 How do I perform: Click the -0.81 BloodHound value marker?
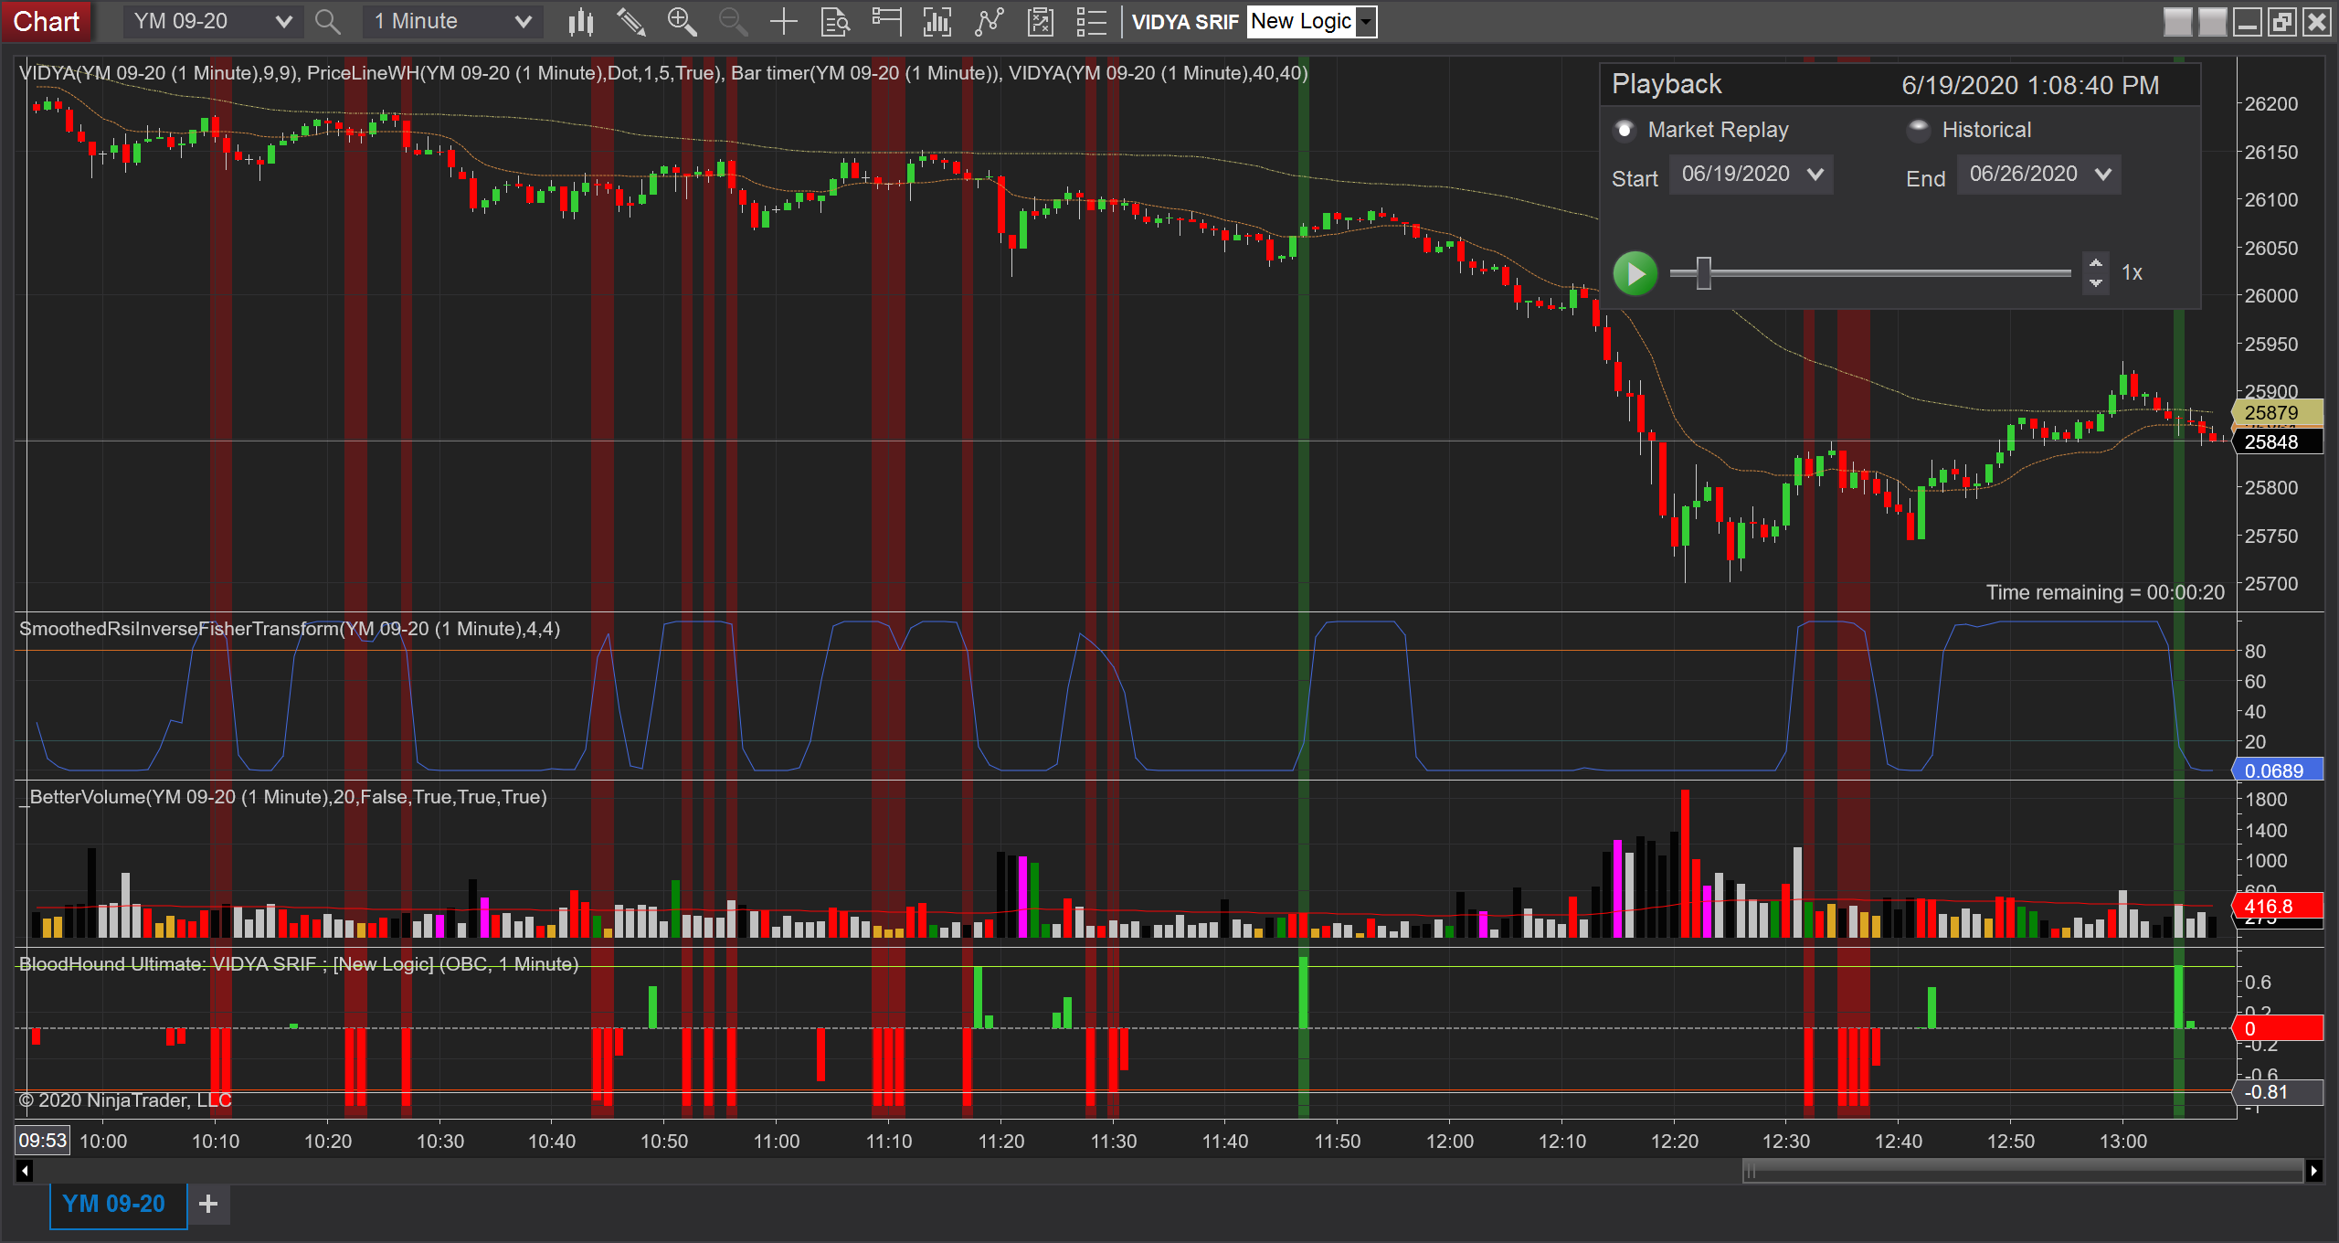[x=2277, y=1092]
